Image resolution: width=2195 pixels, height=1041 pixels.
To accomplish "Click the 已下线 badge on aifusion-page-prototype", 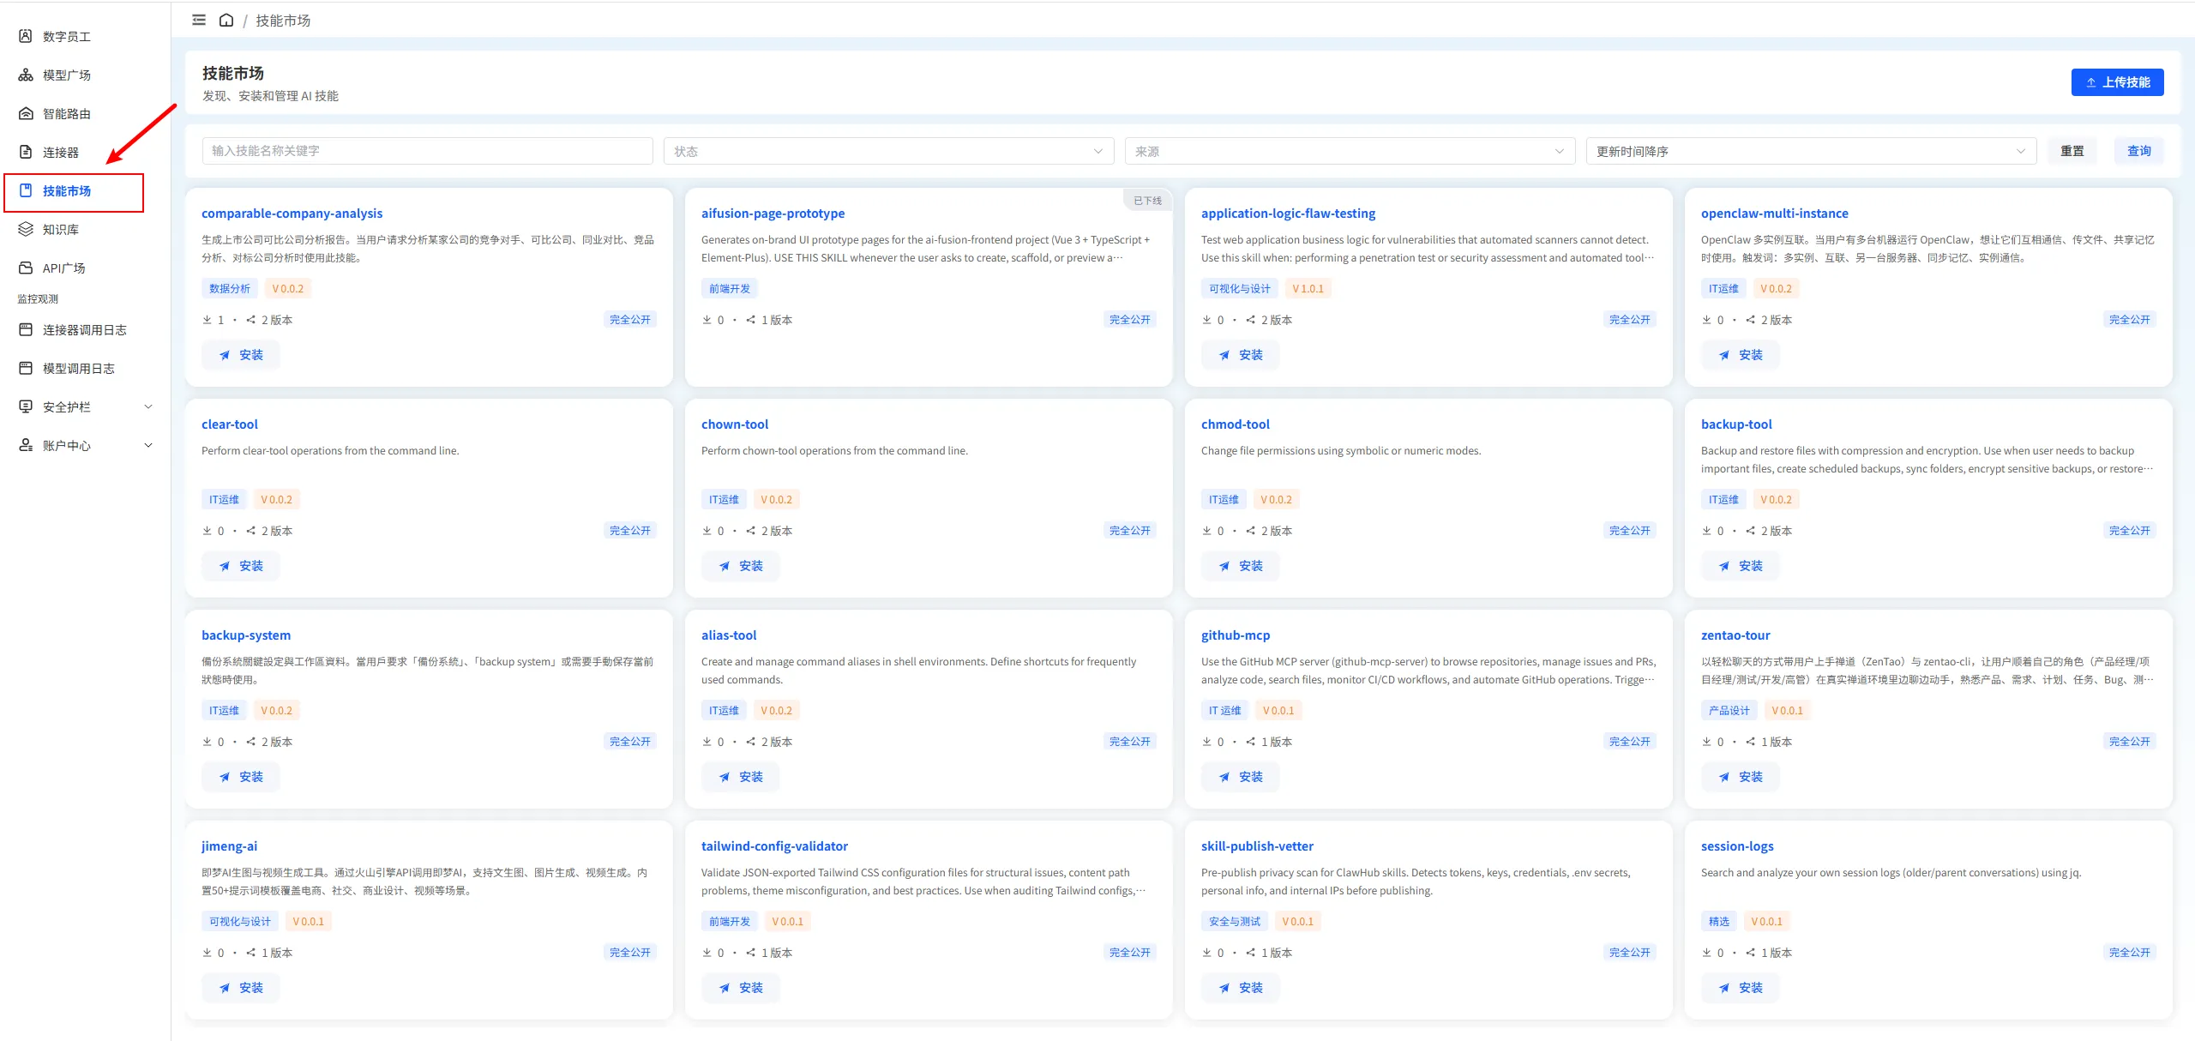I will tap(1147, 201).
